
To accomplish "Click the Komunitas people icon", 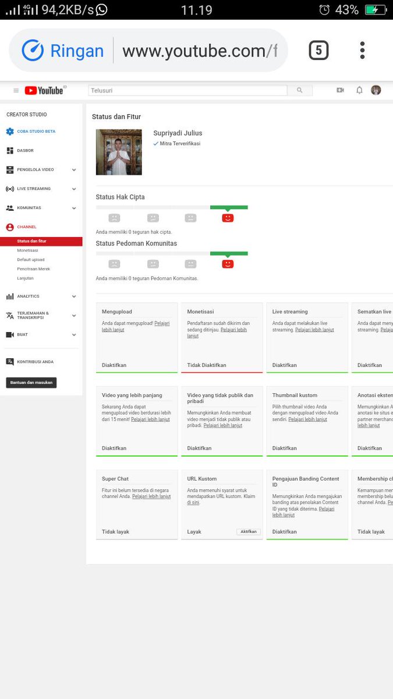I will pyautogui.click(x=10, y=208).
